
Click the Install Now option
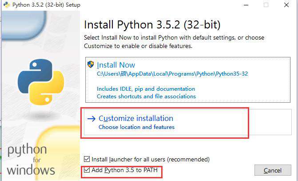(x=188, y=80)
